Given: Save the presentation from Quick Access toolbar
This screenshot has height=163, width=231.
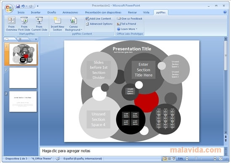Looking at the screenshot, I should click(18, 6).
